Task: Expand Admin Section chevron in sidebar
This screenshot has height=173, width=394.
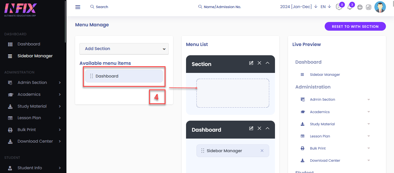Action: click(x=60, y=83)
